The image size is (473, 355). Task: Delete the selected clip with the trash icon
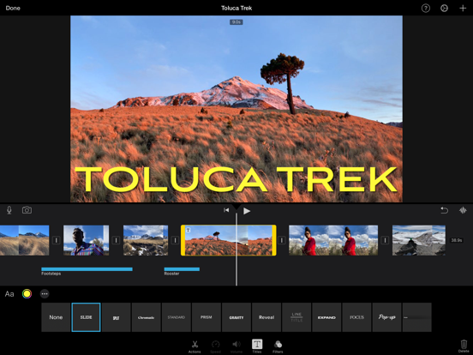(464, 346)
